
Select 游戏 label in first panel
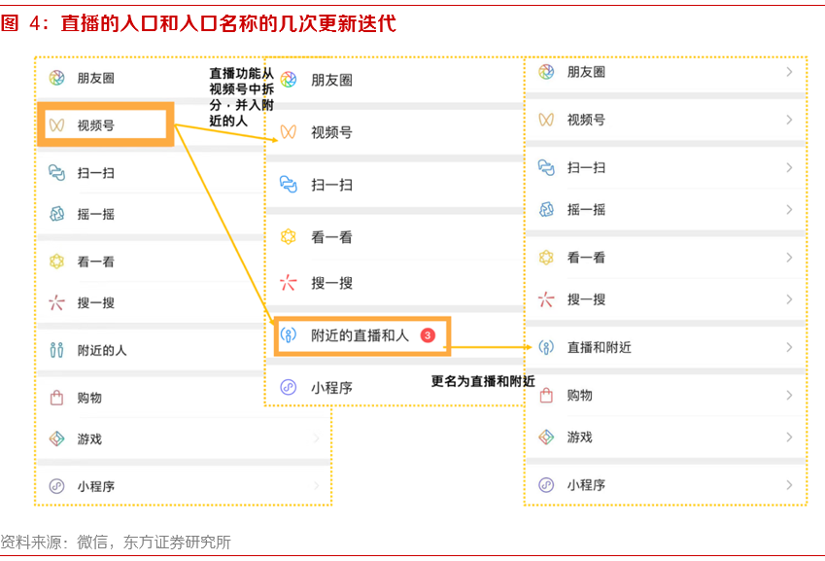click(89, 438)
